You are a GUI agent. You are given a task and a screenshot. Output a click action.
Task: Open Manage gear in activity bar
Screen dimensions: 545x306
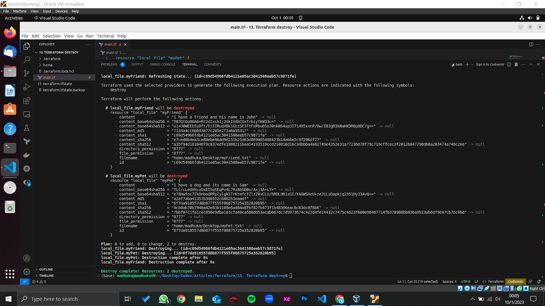pos(27,272)
